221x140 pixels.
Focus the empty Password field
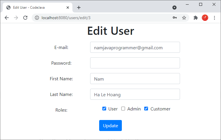135,63
